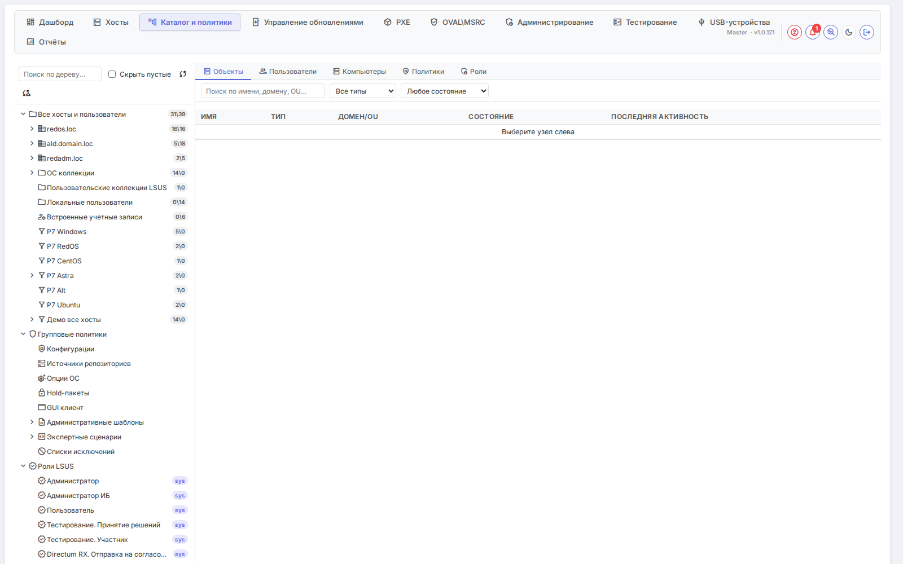
Task: Expand ОС коллекции chevron
Action: point(32,173)
